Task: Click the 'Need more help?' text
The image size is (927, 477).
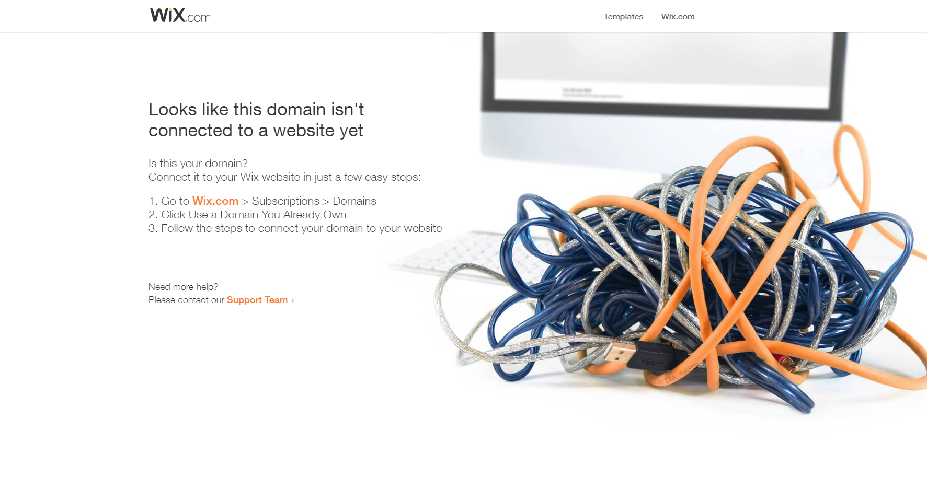Action: click(x=184, y=287)
